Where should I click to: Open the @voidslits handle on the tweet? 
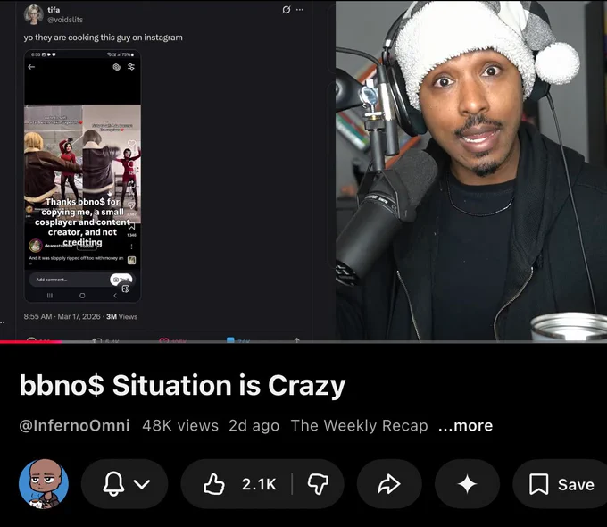[x=65, y=20]
